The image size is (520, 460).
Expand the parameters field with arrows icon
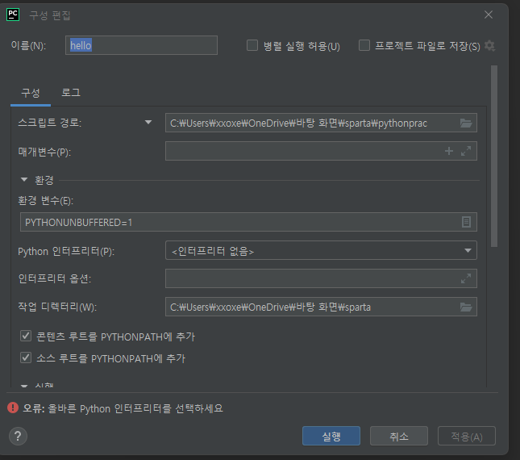(x=466, y=151)
